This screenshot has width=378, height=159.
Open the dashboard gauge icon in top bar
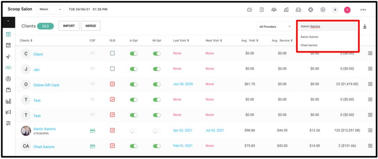pyautogui.click(x=250, y=10)
